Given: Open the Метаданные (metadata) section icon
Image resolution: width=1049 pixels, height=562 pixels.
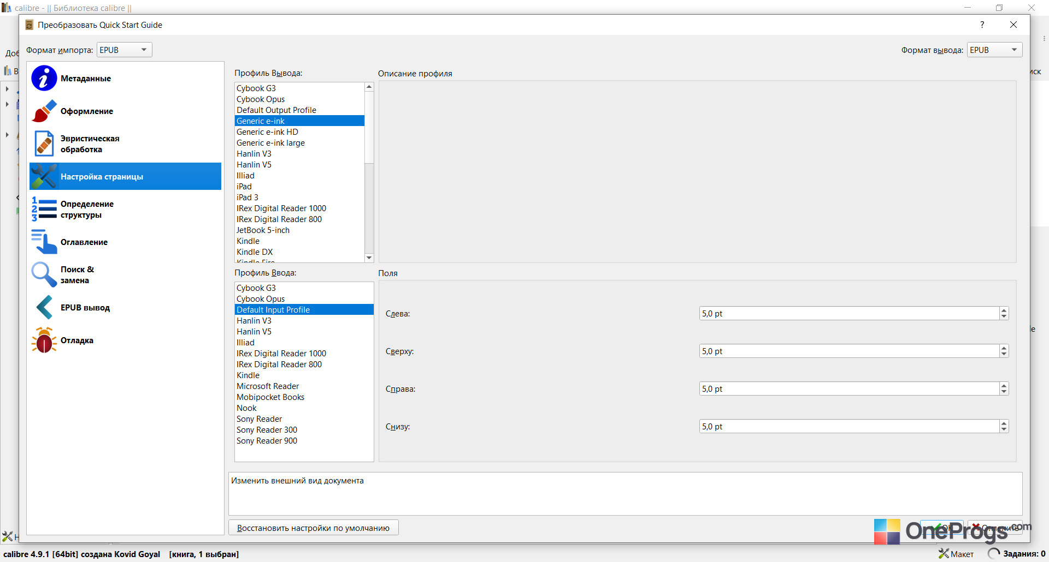Looking at the screenshot, I should click(44, 78).
